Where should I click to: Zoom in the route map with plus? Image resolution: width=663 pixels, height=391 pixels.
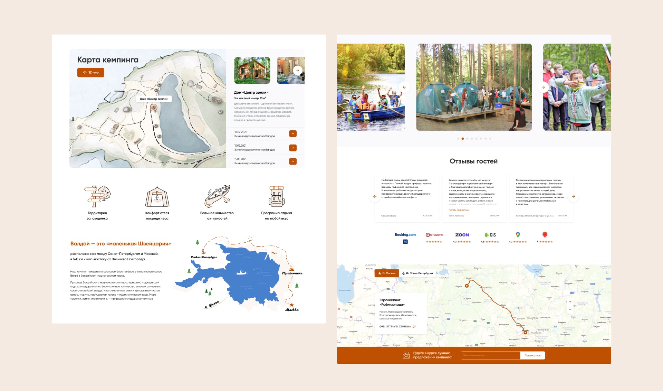tap(570, 302)
